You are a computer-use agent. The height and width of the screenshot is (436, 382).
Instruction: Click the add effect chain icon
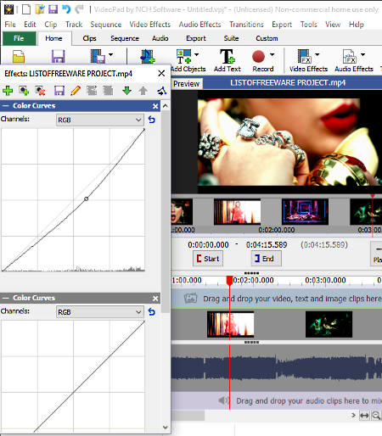click(24, 91)
